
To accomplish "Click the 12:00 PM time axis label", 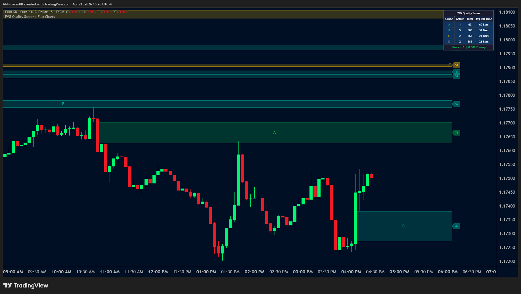I will [158, 272].
